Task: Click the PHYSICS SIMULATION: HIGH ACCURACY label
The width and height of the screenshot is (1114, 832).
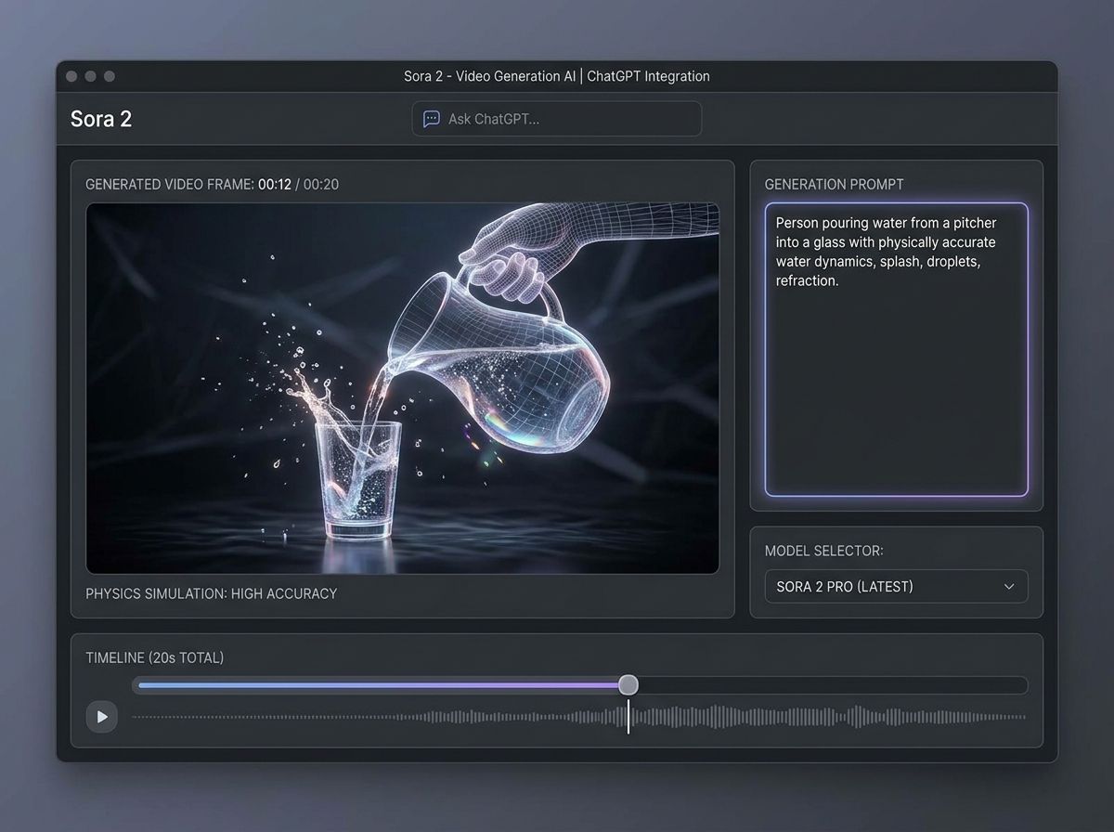Action: point(212,593)
